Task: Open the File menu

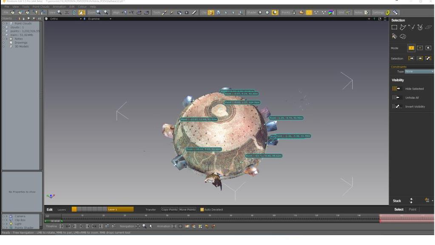Action: coord(7,7)
